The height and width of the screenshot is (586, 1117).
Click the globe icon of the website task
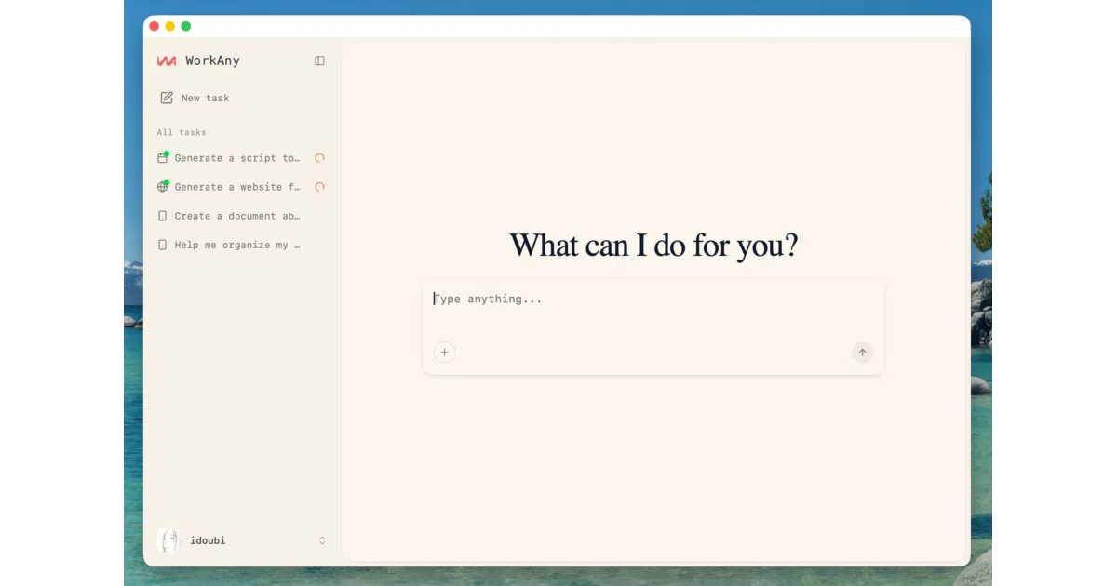(163, 187)
